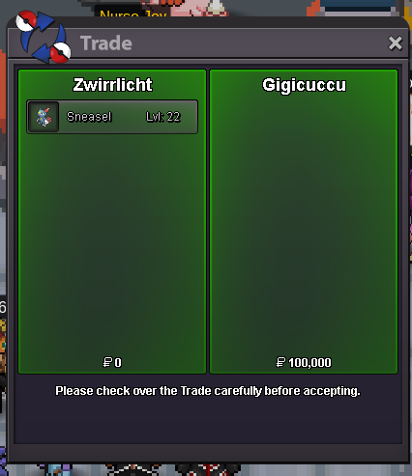Click the Trade pokeball swap icon
This screenshot has height=476, width=412.
point(44,37)
